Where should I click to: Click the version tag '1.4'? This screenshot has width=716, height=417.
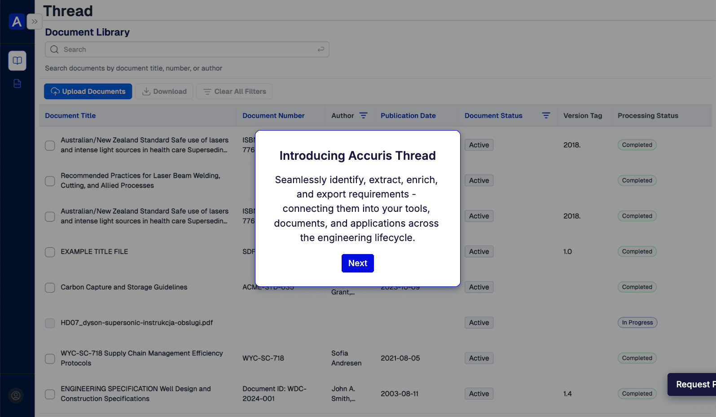coord(567,394)
